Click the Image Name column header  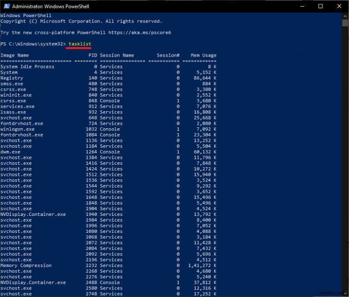(15, 55)
